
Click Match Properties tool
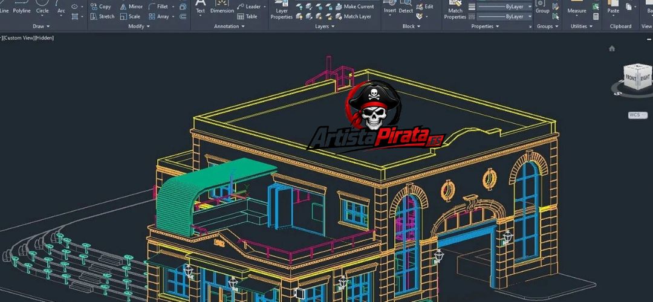[455, 10]
